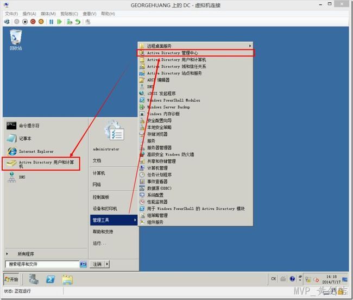
Task: Open 系统配置
Action: (x=196, y=195)
